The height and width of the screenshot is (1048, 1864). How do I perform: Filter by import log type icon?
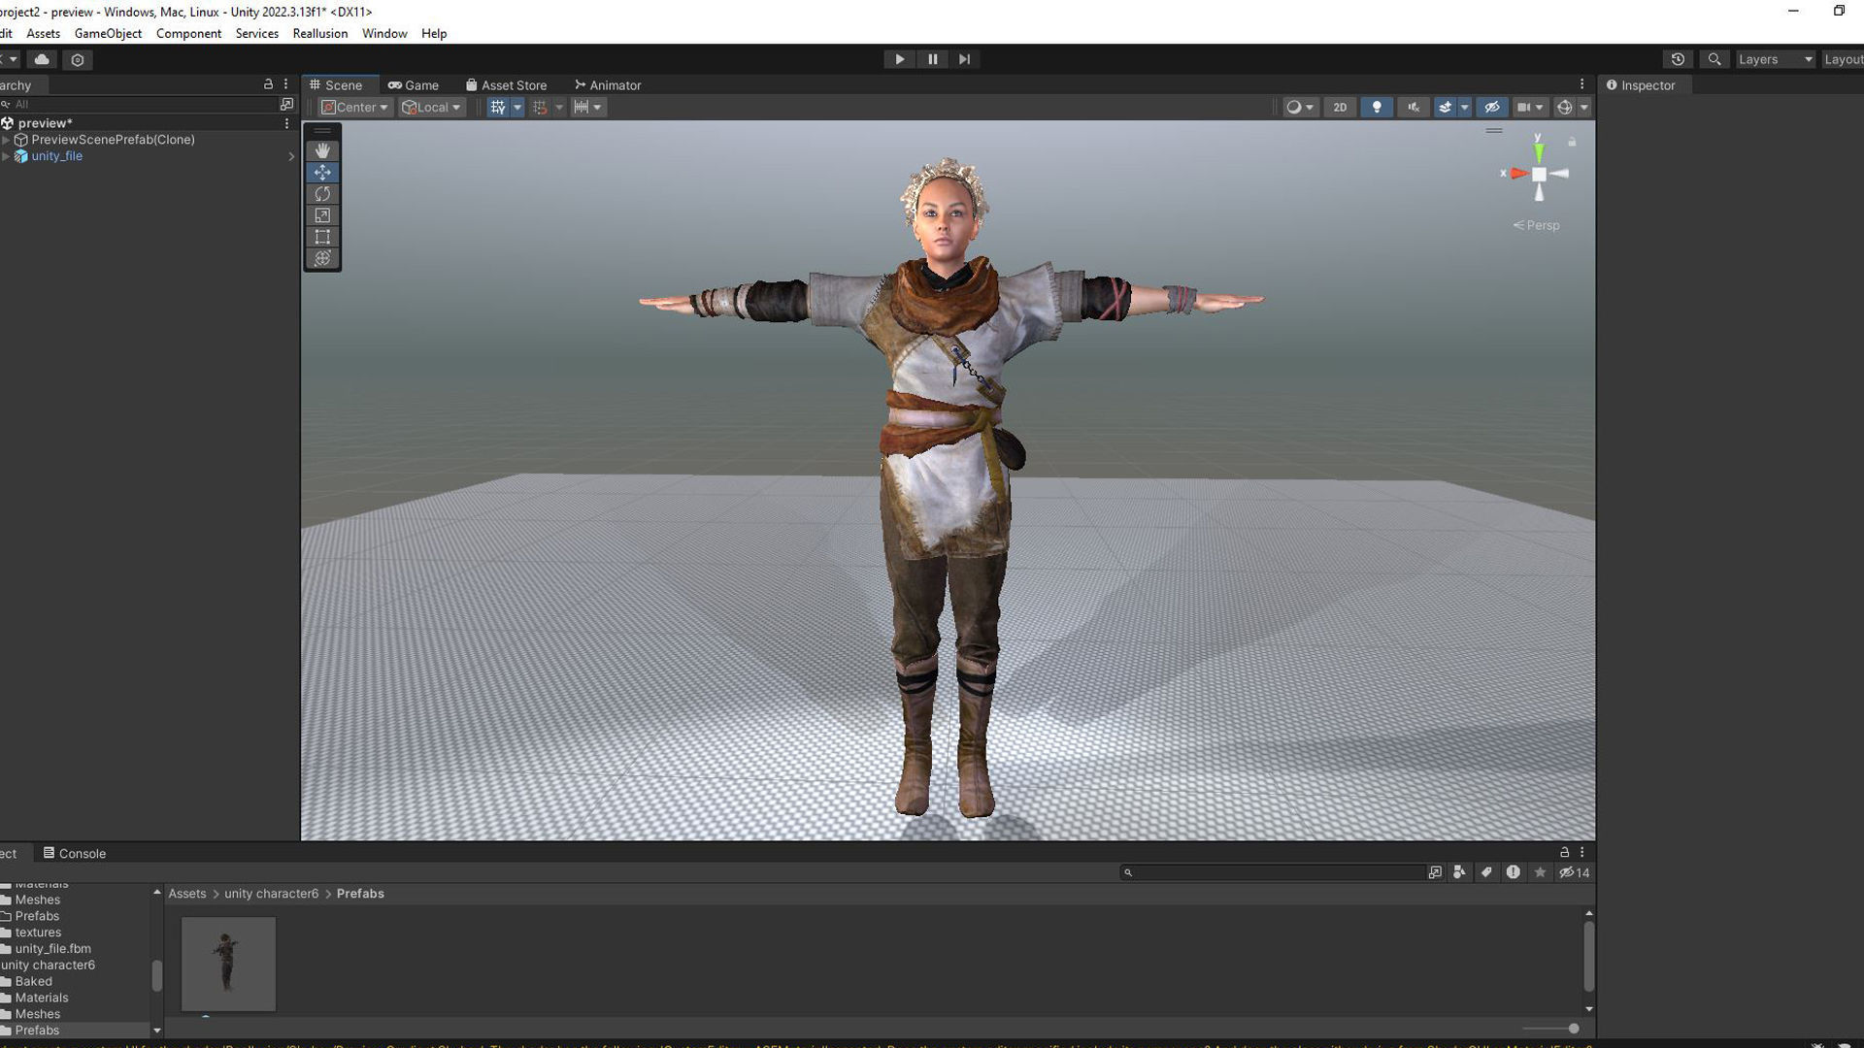1513,872
